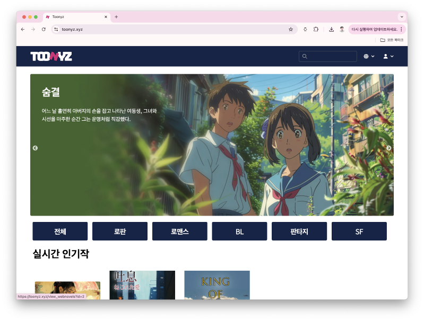Bookmark this page with star icon

click(291, 30)
